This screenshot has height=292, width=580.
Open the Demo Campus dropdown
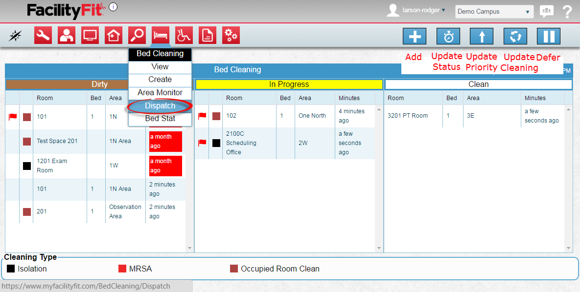pos(493,12)
